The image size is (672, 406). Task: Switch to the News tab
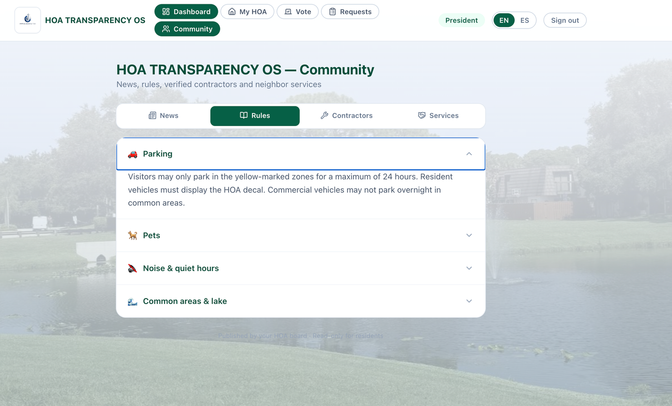click(163, 116)
